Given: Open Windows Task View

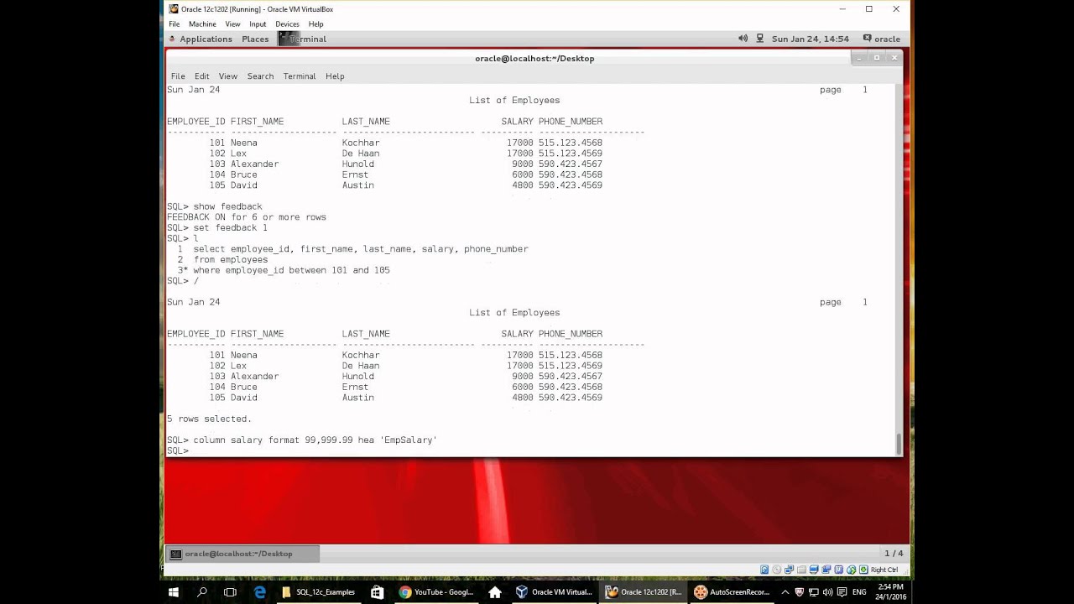Looking at the screenshot, I should point(231,592).
